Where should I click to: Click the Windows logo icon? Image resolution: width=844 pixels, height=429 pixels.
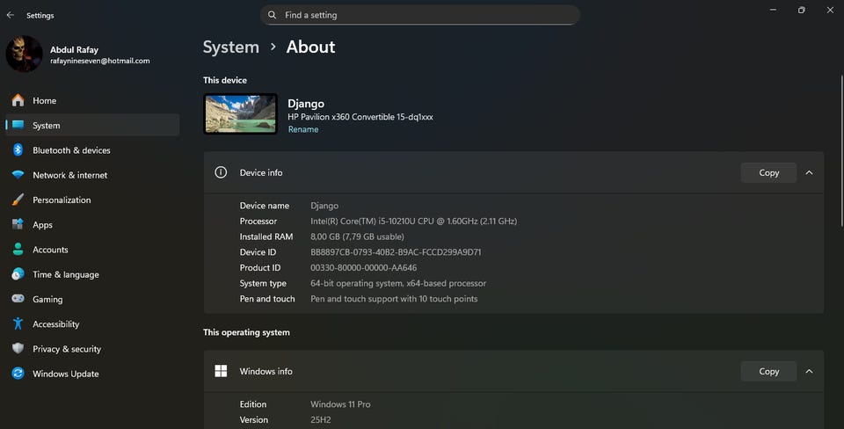point(221,371)
